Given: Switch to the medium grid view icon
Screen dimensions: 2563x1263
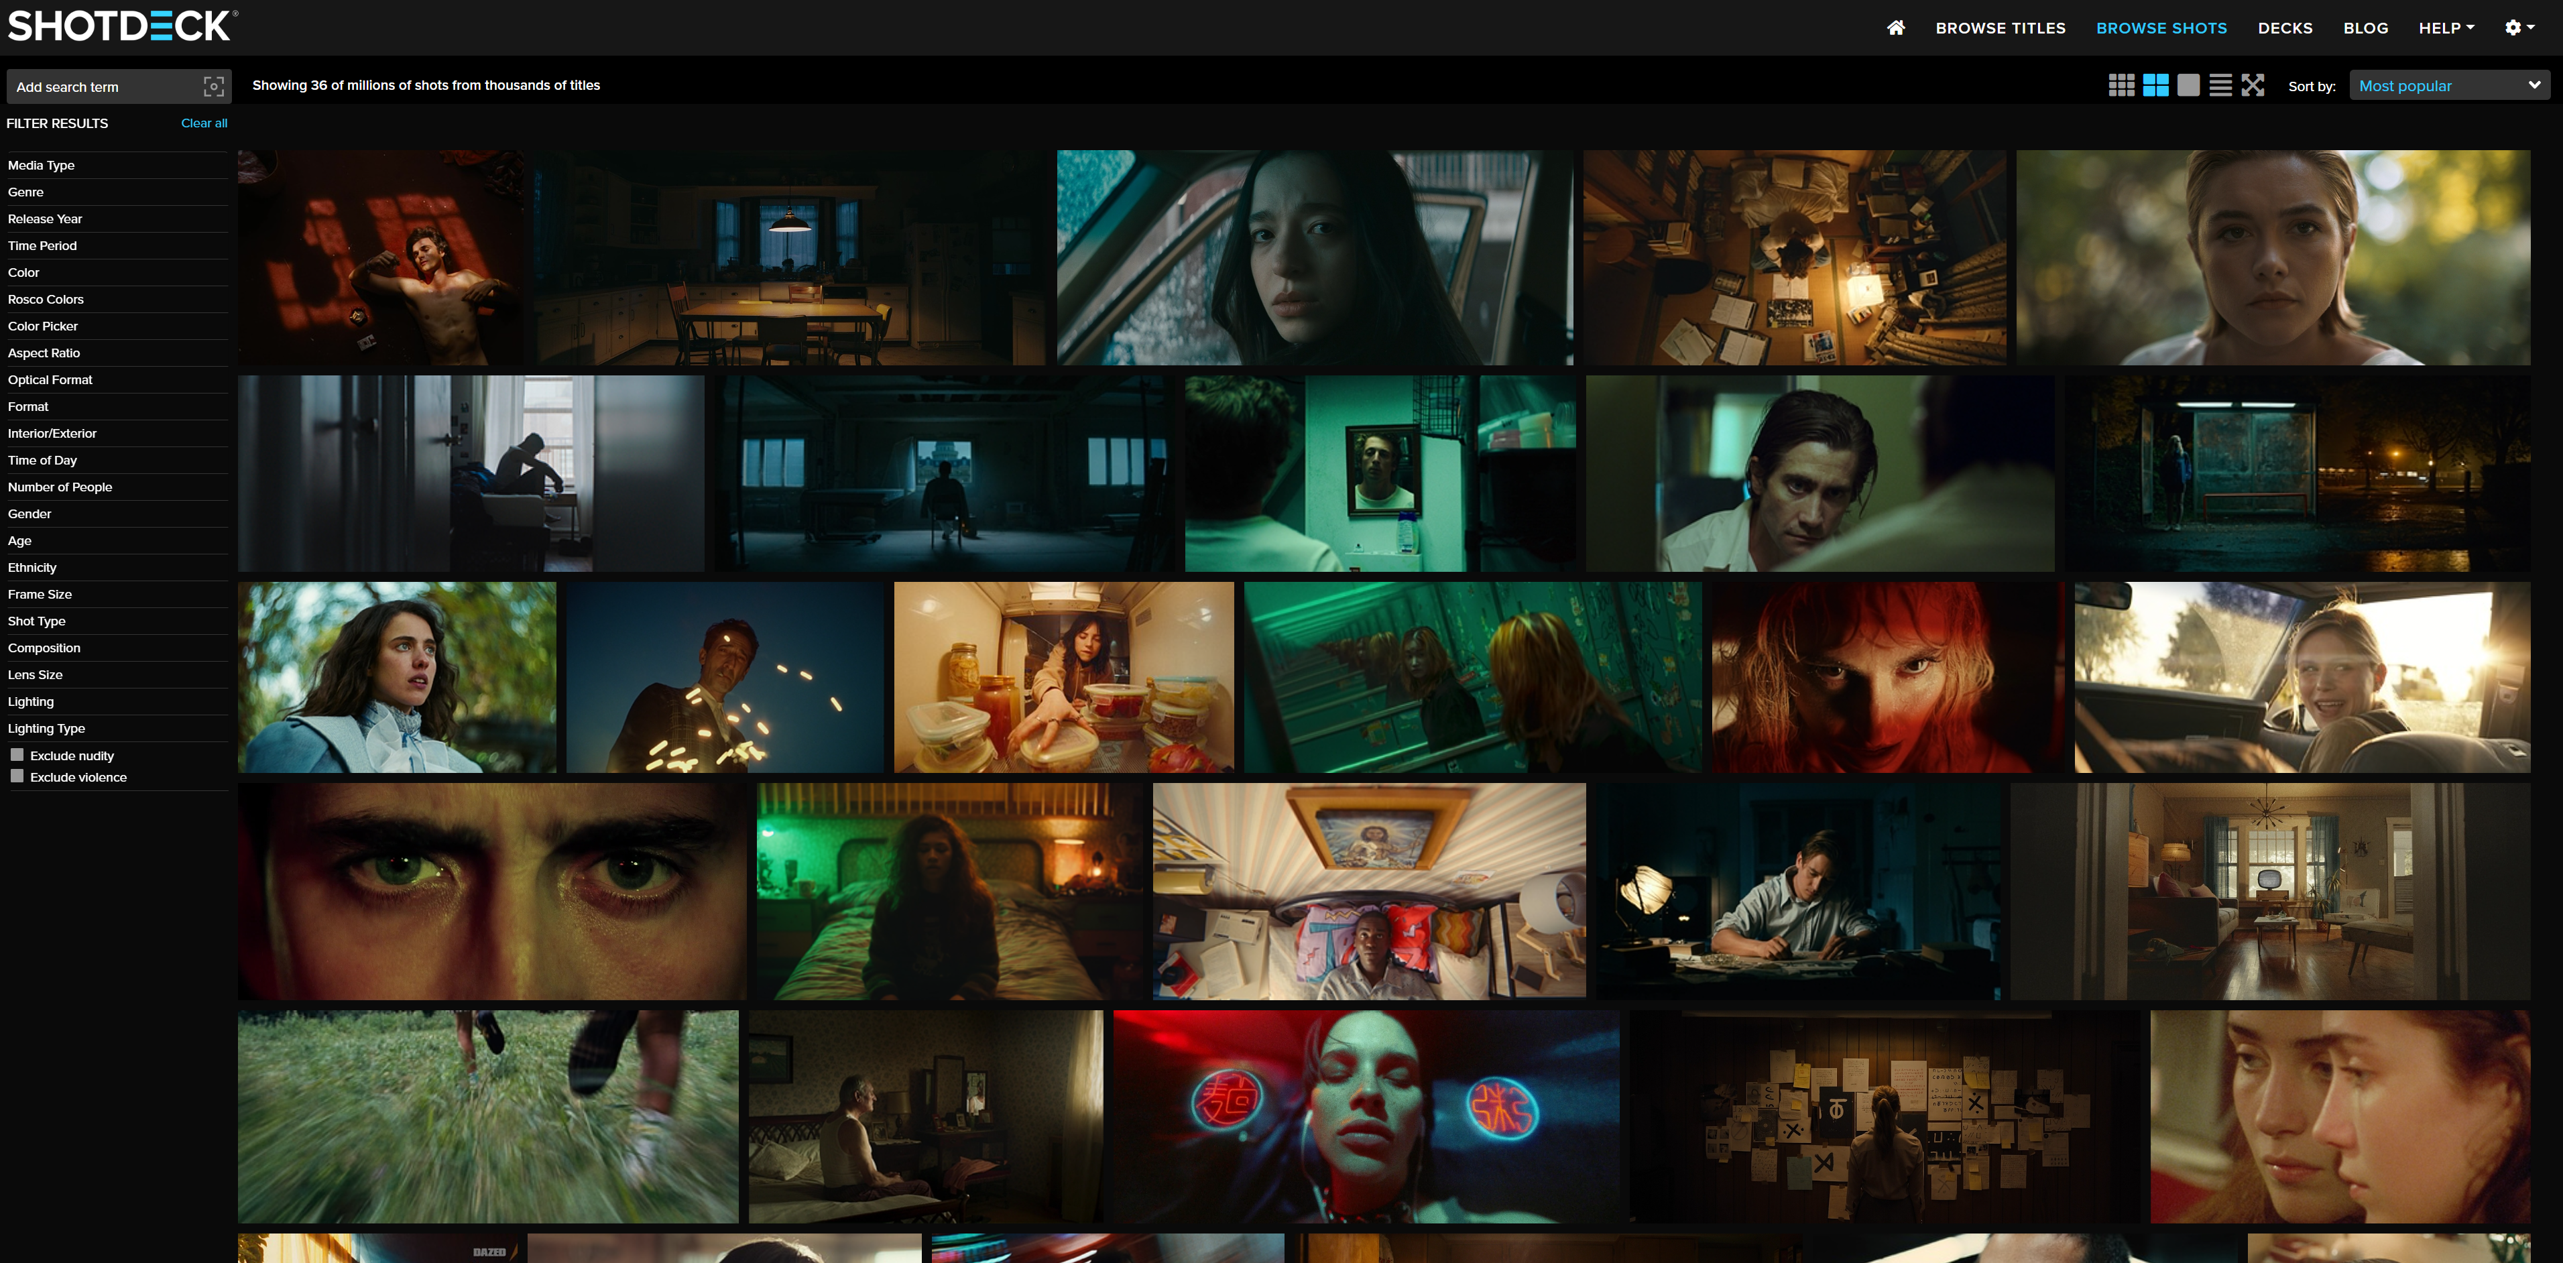Looking at the screenshot, I should [2155, 86].
